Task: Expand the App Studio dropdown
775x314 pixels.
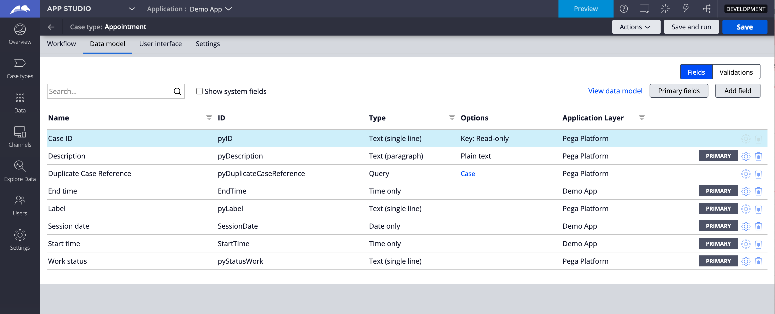Action: click(x=131, y=9)
